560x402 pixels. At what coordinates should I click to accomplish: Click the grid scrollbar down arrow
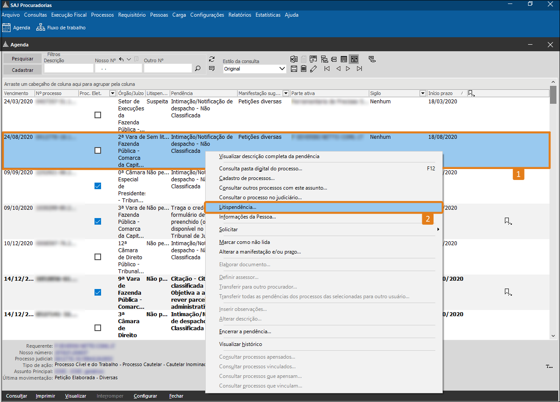(553, 336)
